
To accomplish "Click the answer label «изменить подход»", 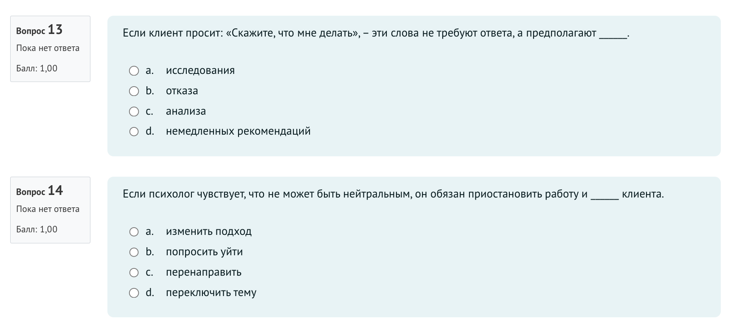I will click(x=209, y=231).
